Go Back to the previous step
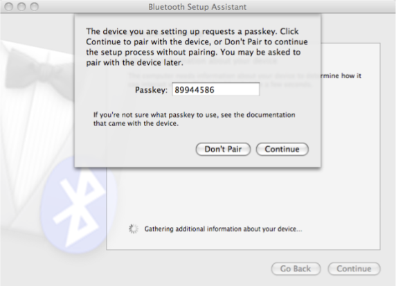 [x=296, y=269]
